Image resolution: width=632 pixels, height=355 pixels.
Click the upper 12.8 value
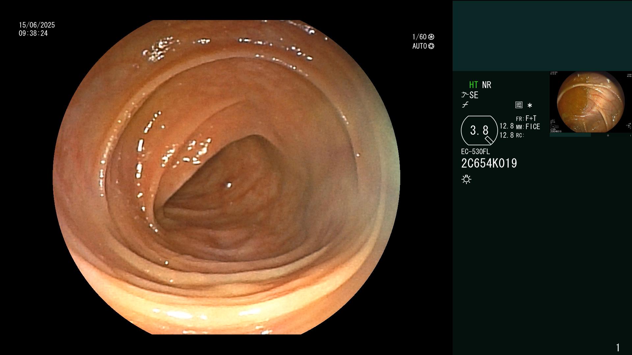pos(507,126)
